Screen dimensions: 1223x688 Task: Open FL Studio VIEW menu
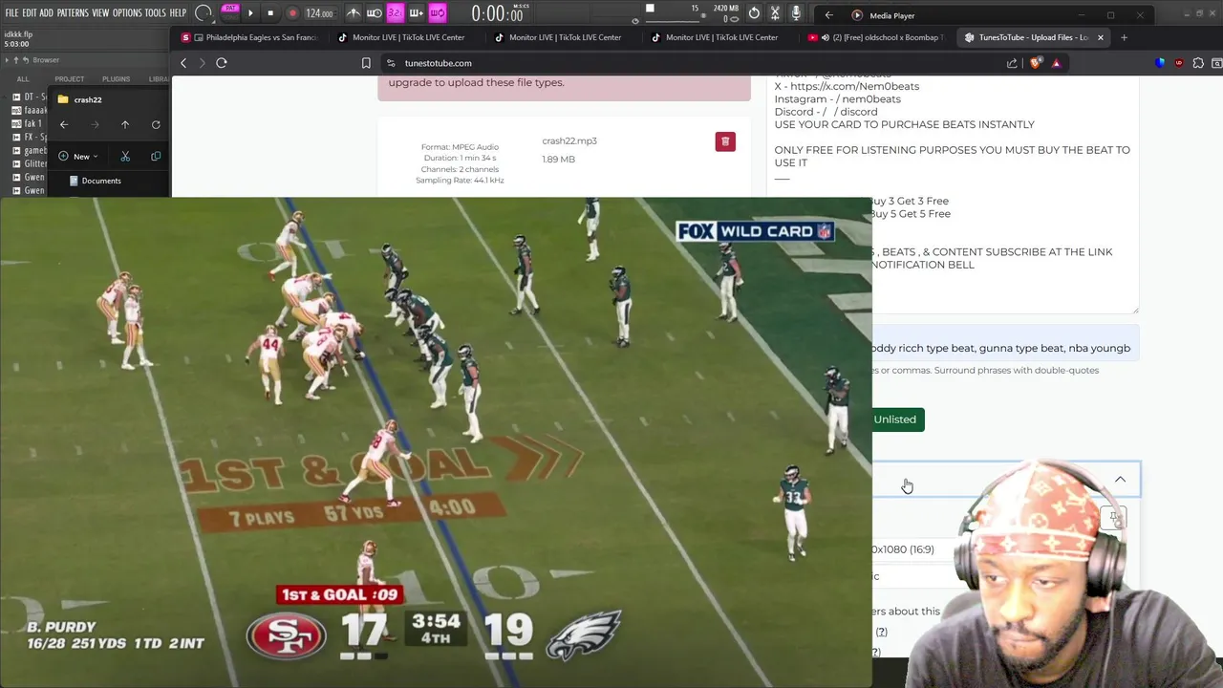[x=100, y=13]
